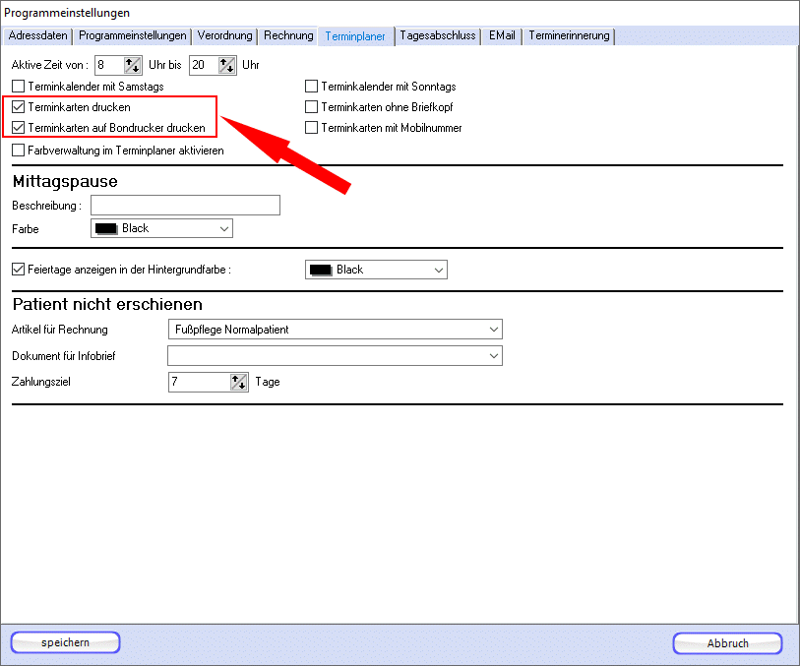Click stepper arrows for Zahlungsziel days
The image size is (800, 666).
[238, 382]
